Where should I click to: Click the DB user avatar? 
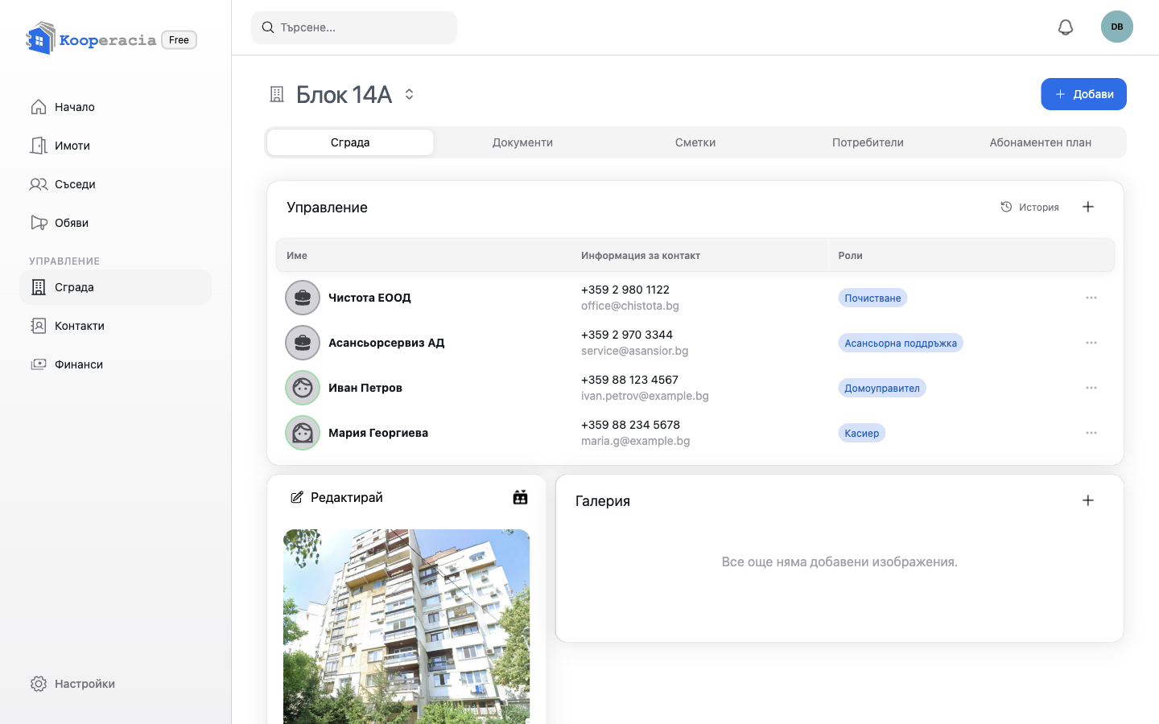1117,27
